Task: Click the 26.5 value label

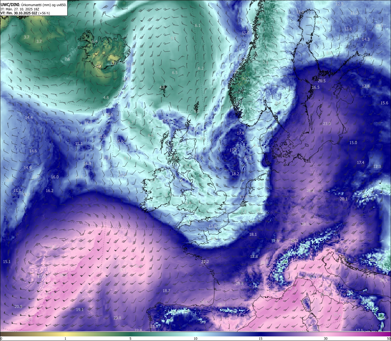Action: 204,302
